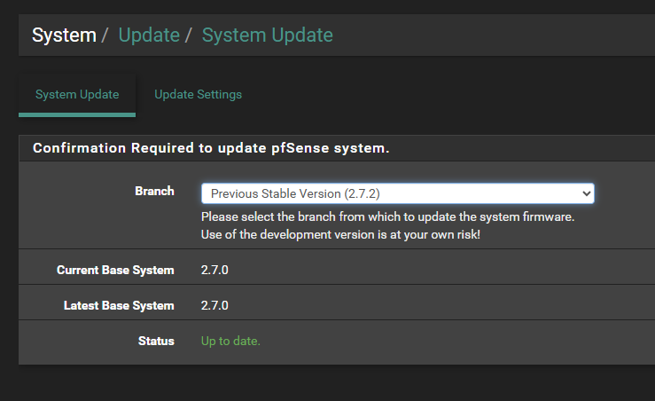Click the System Update breadcrumb link
Viewport: 655px width, 401px height.
[268, 35]
